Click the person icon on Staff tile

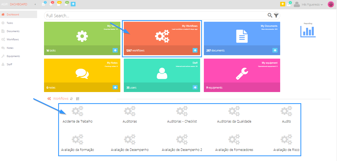[x=162, y=73]
